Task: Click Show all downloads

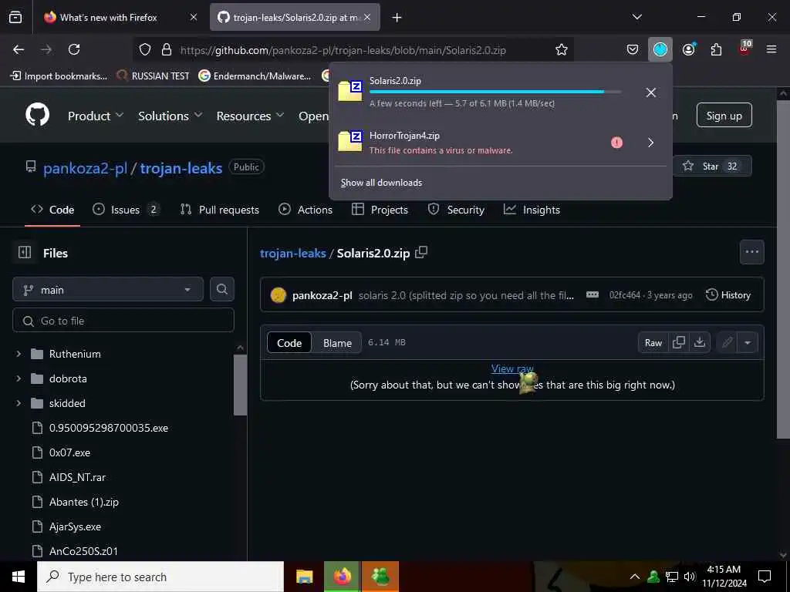Action: point(381,182)
